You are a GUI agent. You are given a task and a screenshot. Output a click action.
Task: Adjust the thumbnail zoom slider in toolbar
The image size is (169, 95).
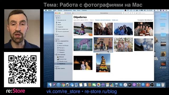click(x=69, y=13)
